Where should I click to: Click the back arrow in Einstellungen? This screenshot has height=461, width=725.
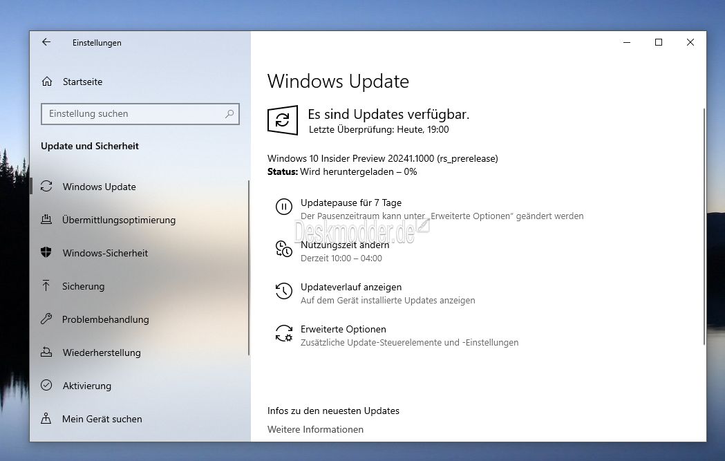click(46, 42)
